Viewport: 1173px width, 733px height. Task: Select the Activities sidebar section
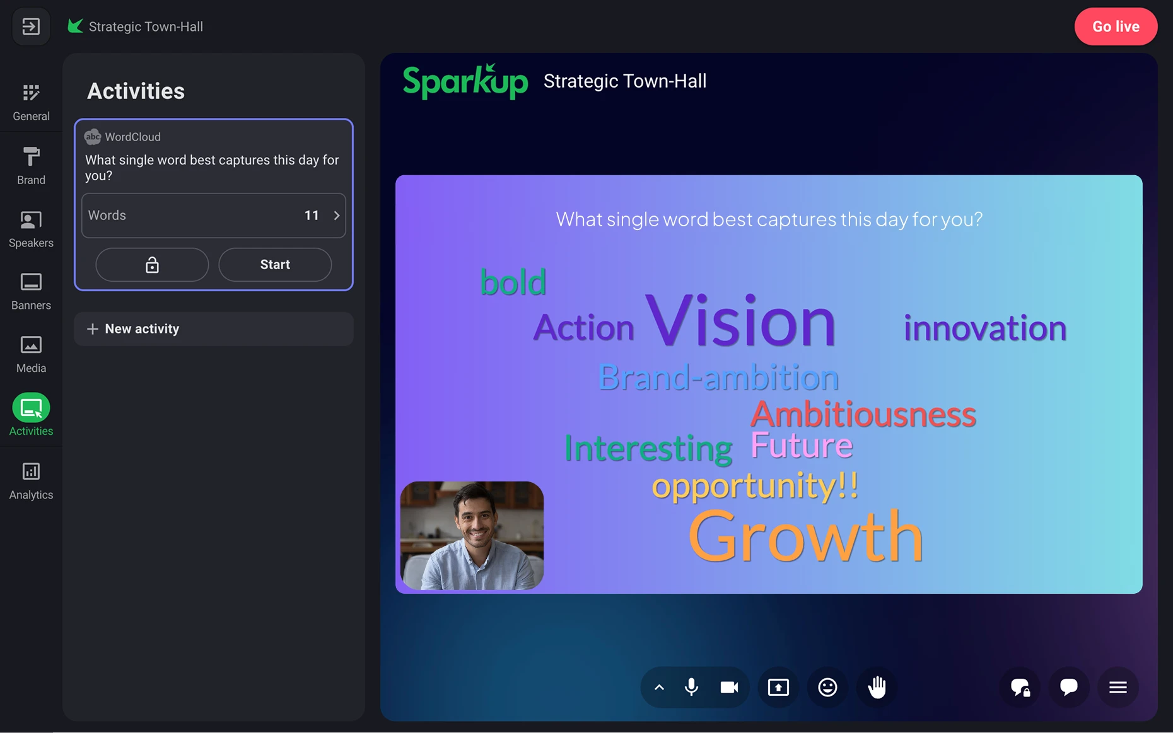(x=31, y=415)
